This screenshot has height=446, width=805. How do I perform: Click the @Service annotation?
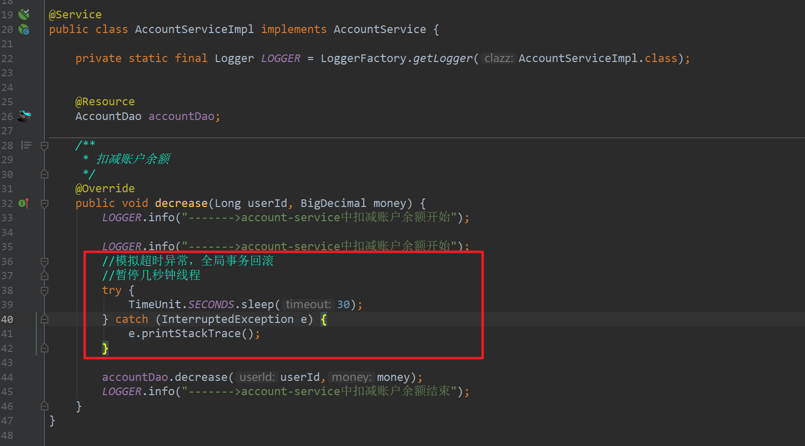(75, 15)
